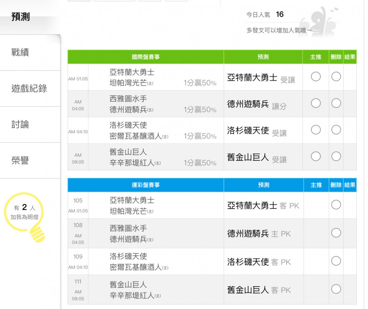Click 坦帕灣光芒 in the 運彩盤賽事 table
The width and height of the screenshot is (368, 309).
132,211
